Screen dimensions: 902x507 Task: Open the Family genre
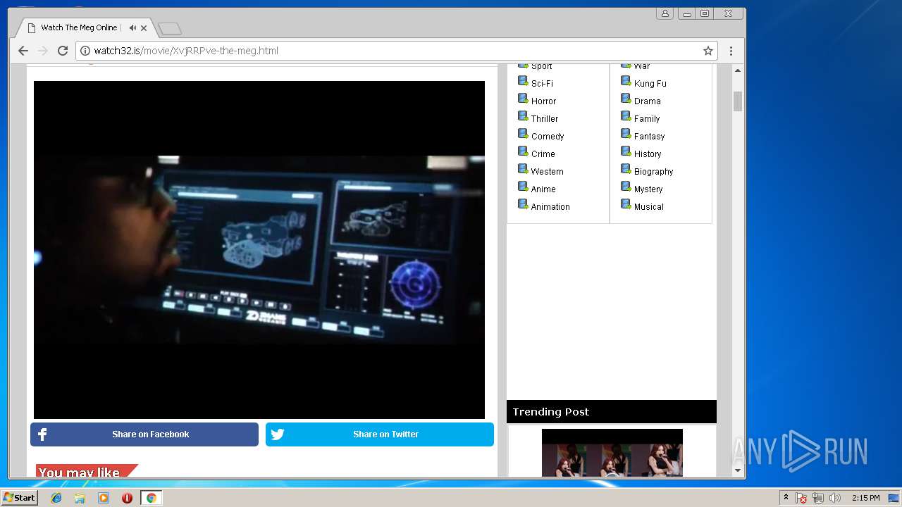[647, 118]
